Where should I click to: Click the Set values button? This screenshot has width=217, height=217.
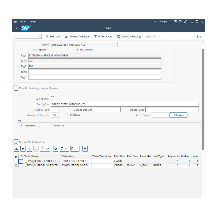[x=178, y=115]
